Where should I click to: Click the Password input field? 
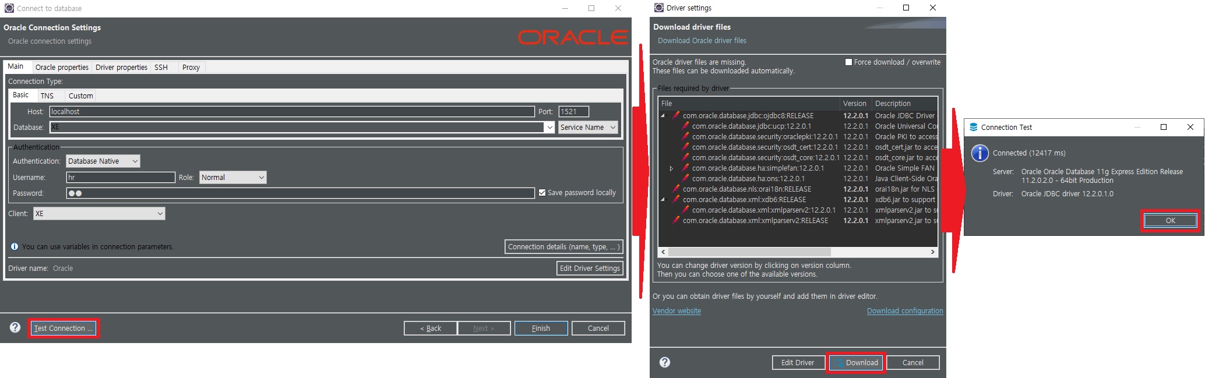[300, 193]
